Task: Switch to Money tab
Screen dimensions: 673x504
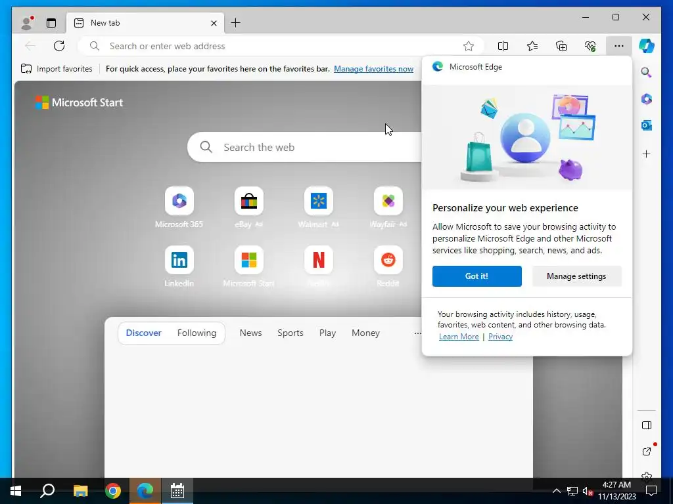Action: point(365,333)
